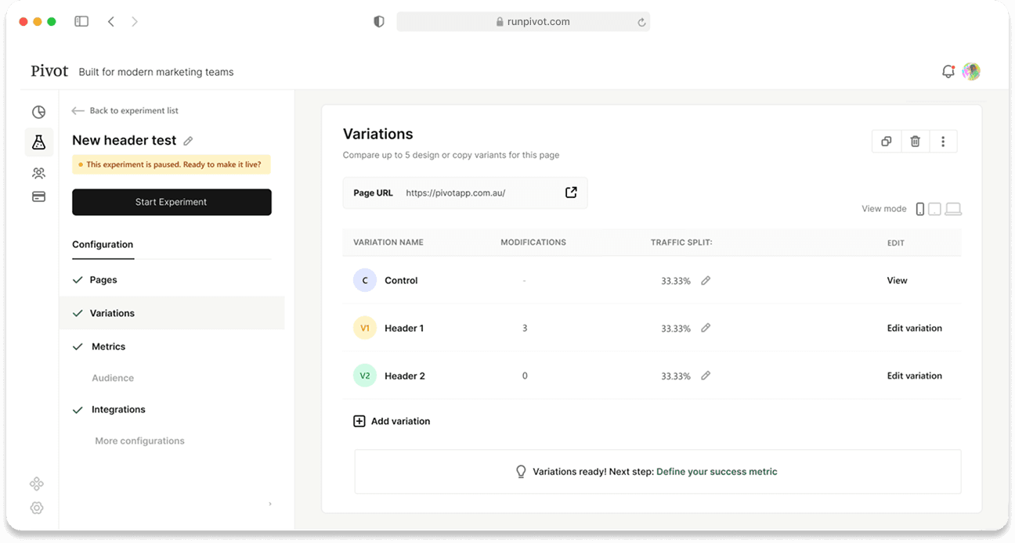
Task: Open the billing card icon in sidebar
Action: [x=38, y=196]
